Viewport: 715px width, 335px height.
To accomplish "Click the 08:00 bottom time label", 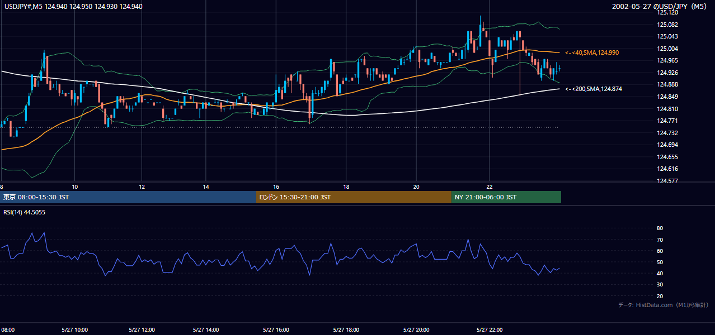I will click(8, 329).
